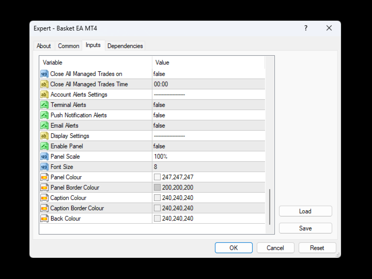Click the string icon beside Close All Managed Trades Time
The height and width of the screenshot is (279, 372).
pos(44,84)
